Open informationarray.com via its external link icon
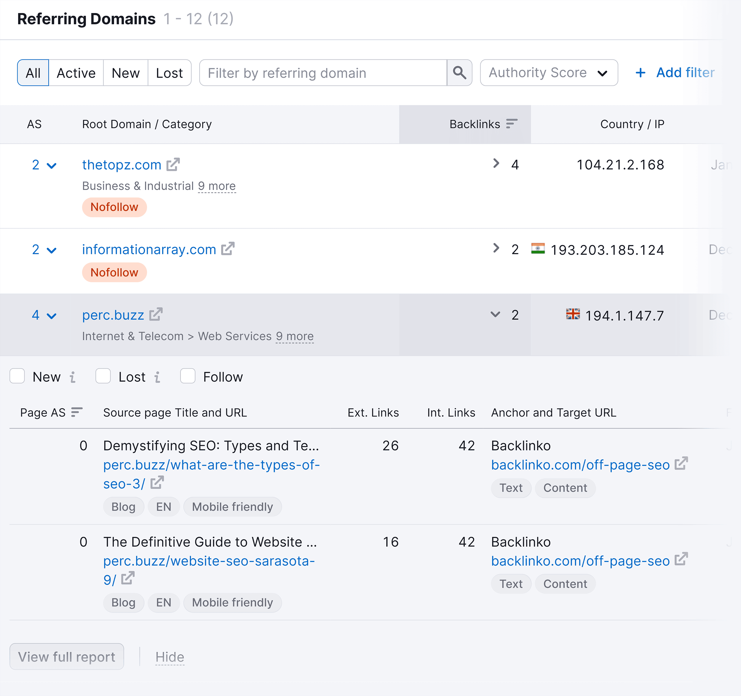The width and height of the screenshot is (741, 696). [228, 249]
